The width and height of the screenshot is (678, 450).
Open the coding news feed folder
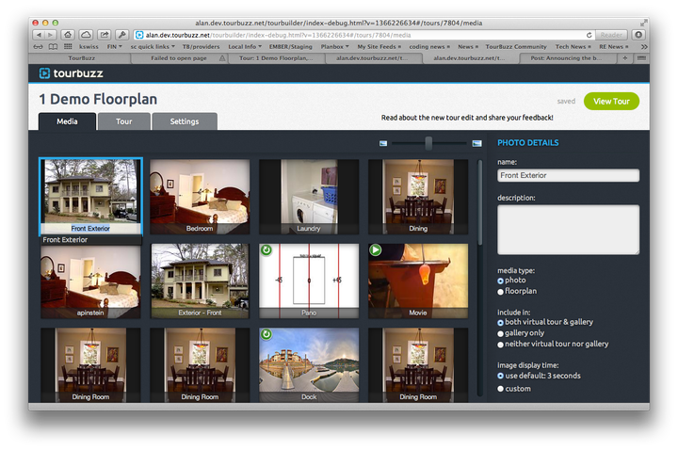point(429,46)
